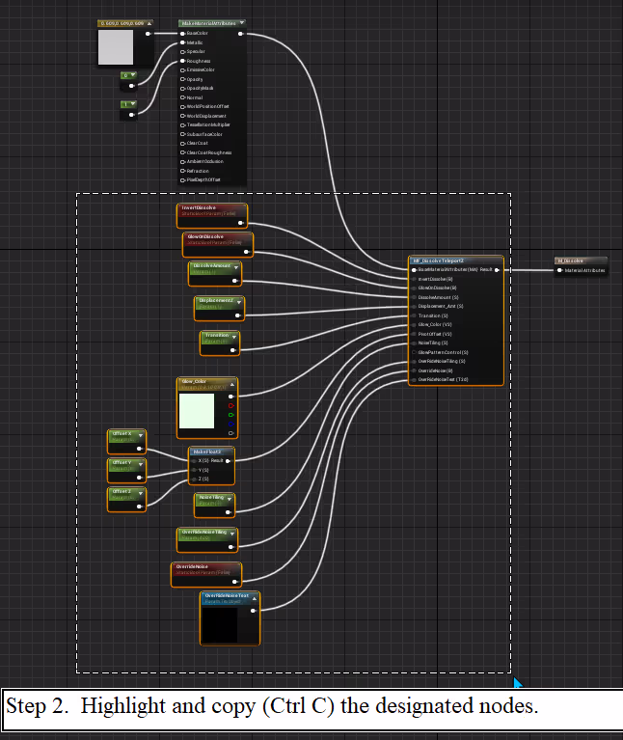Expand the Offset X node preview arrow
623x740 pixels.
click(141, 435)
